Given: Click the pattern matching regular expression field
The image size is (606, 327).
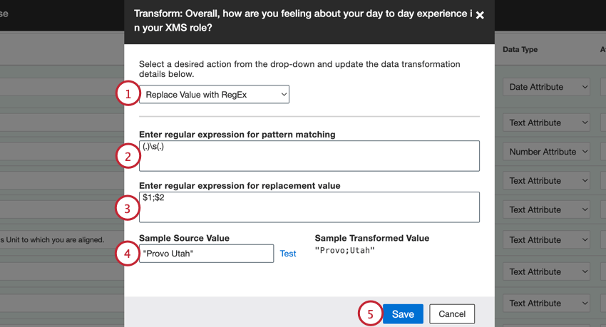Looking at the screenshot, I should 309,155.
